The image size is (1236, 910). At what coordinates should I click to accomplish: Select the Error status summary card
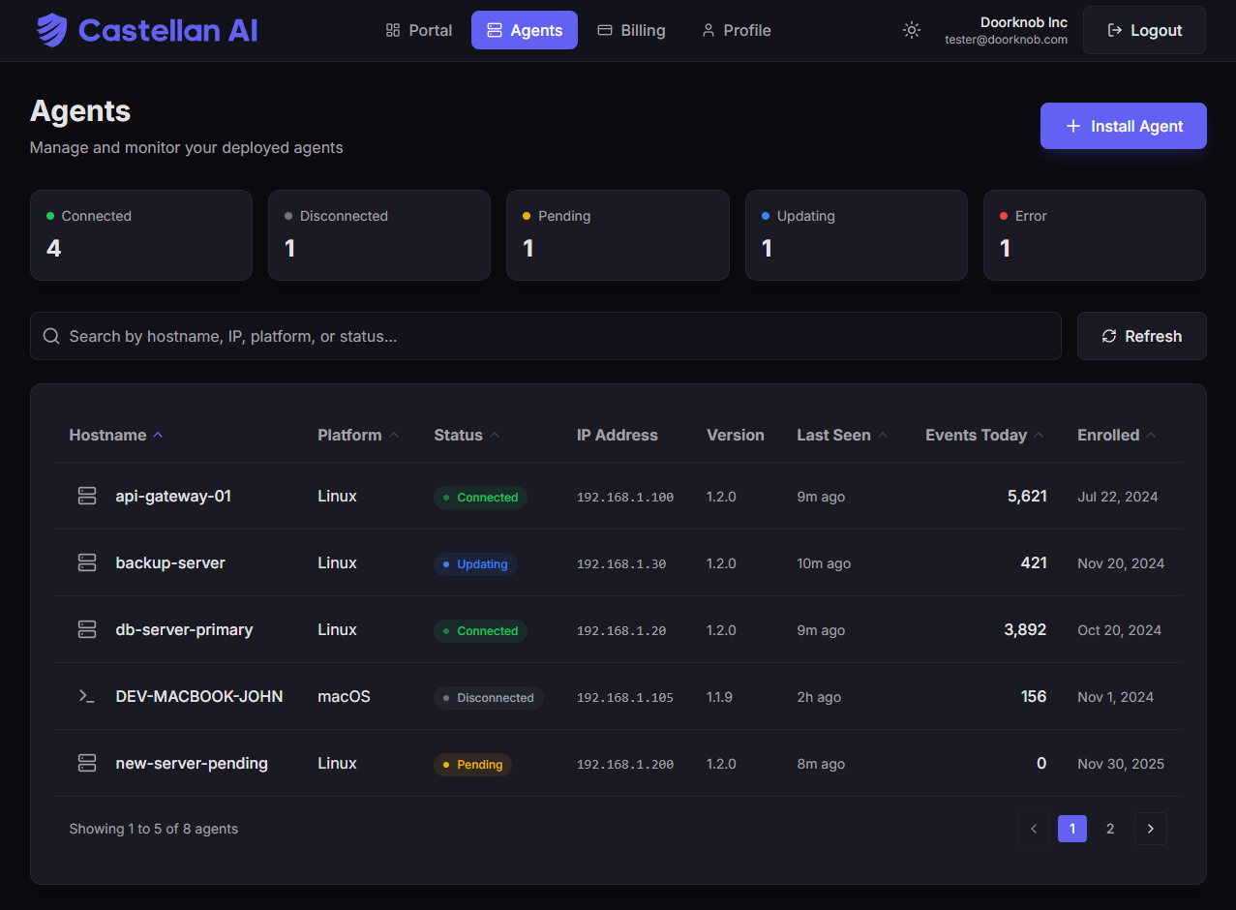tap(1094, 235)
